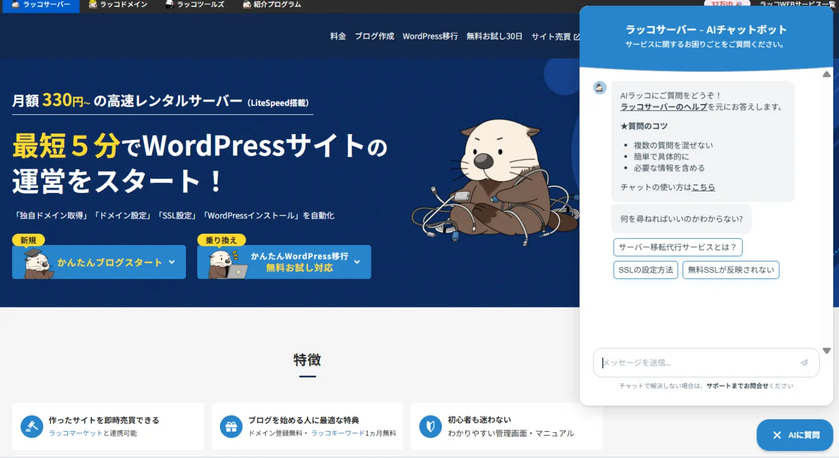The height and width of the screenshot is (458, 839).
Task: Choose the SSLの設定方法 suggestion
Action: (645, 270)
